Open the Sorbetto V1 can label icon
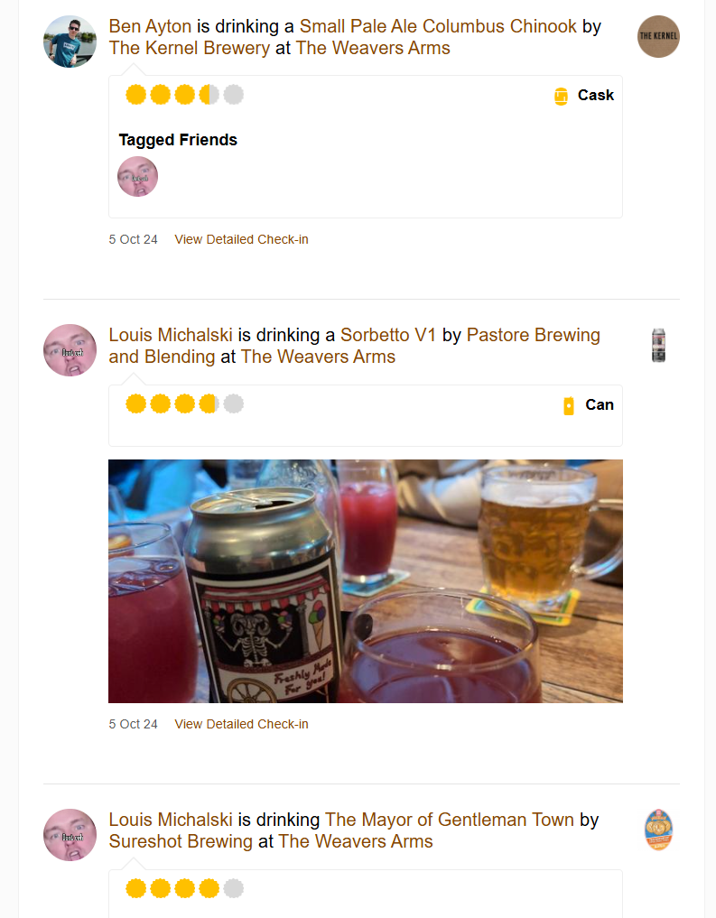716x918 pixels. pos(658,346)
